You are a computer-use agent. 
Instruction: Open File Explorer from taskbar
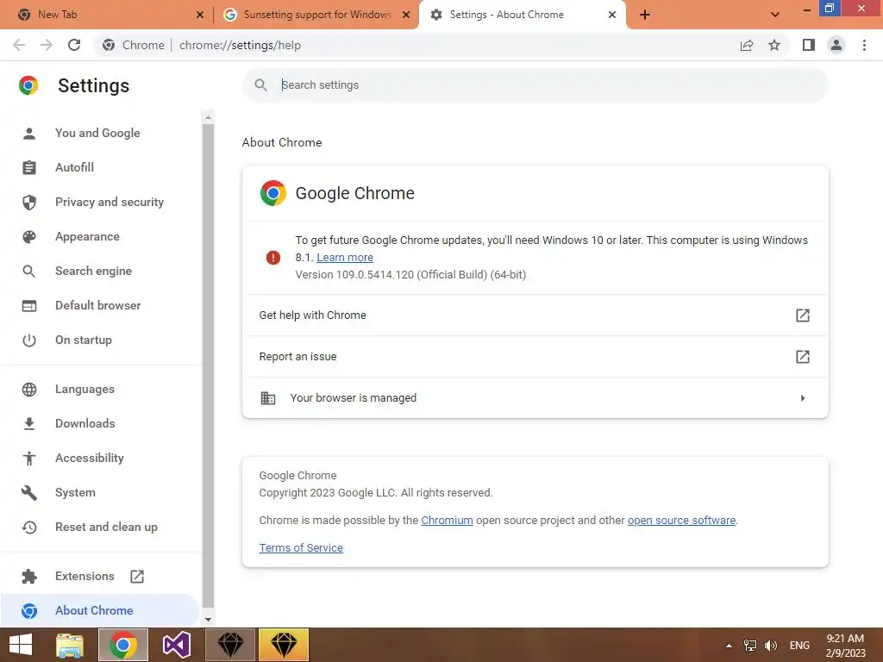(70, 645)
